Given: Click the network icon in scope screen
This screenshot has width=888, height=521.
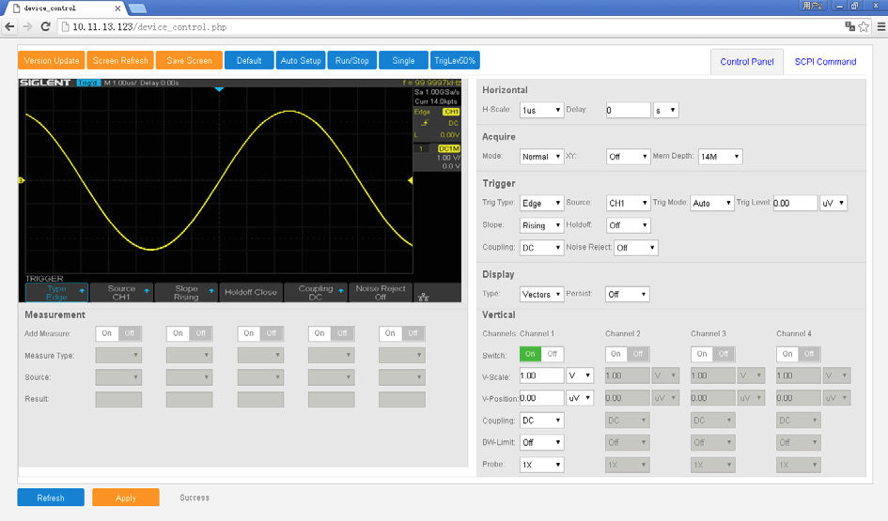Looking at the screenshot, I should [x=423, y=297].
